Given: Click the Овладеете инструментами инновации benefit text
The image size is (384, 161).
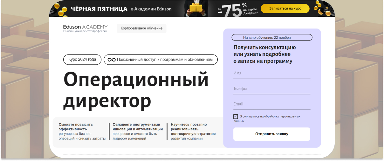Looking at the screenshot, I should (x=138, y=132).
